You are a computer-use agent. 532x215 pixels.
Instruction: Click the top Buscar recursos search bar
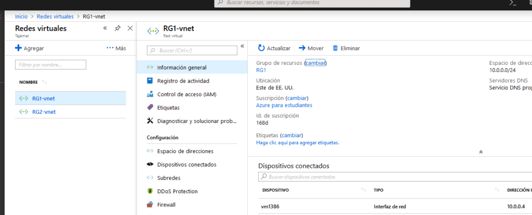click(312, 3)
